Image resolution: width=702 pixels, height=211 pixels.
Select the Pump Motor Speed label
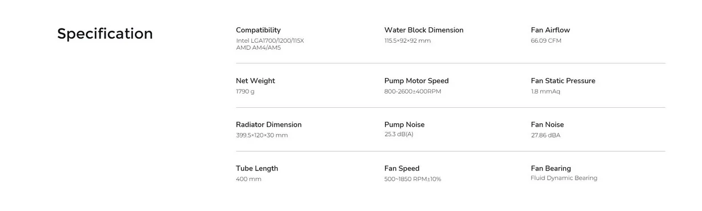point(416,81)
